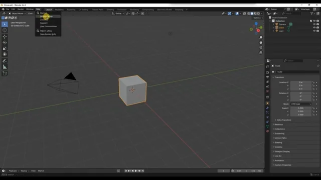Image resolution: width=321 pixels, height=180 pixels.
Task: Open the Output properties tab
Action: click(267, 77)
